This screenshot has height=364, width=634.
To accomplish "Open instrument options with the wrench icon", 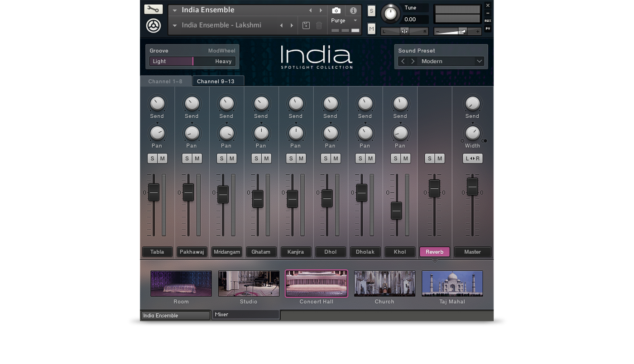I will click(154, 9).
